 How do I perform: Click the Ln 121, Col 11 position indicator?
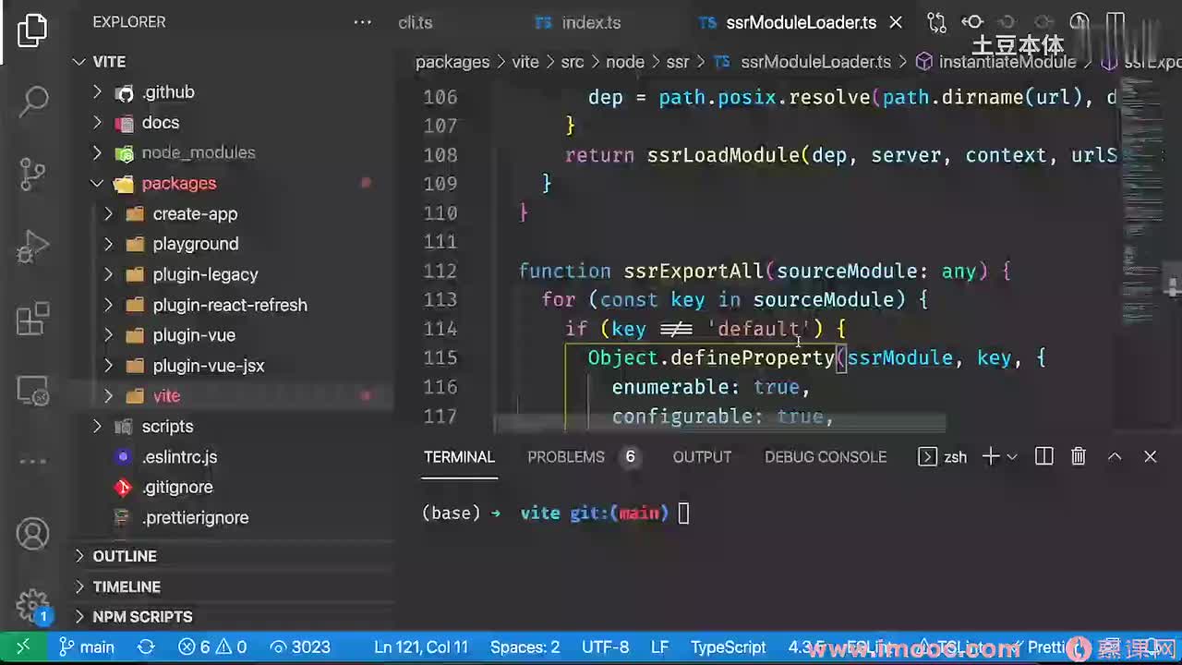pos(421,647)
